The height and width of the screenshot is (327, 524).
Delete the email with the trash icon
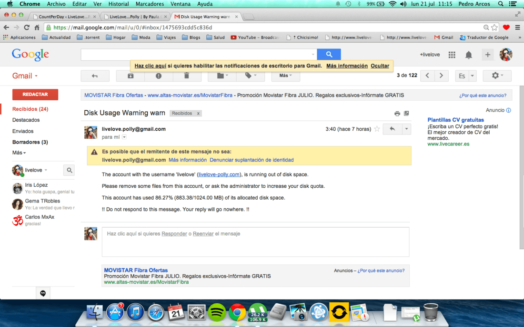(x=187, y=76)
